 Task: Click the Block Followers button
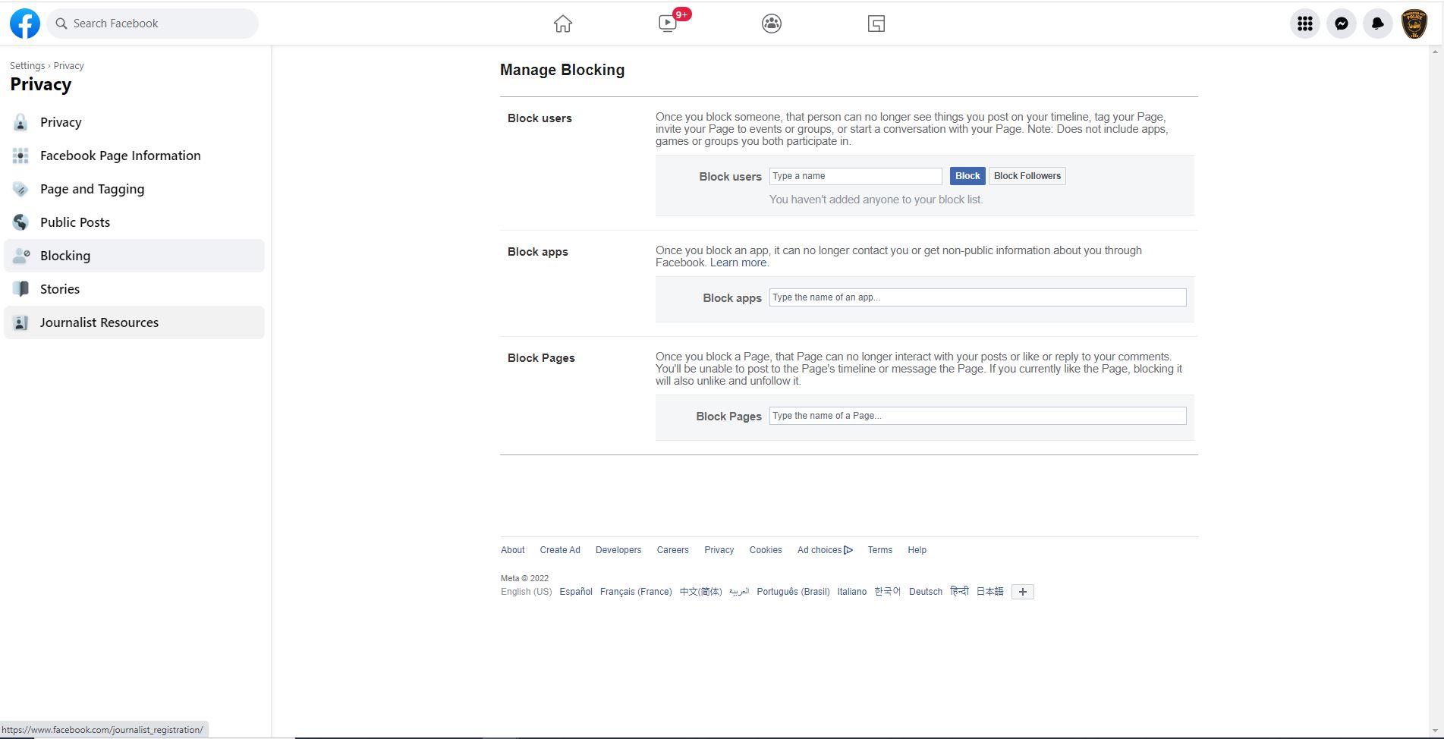(x=1027, y=176)
